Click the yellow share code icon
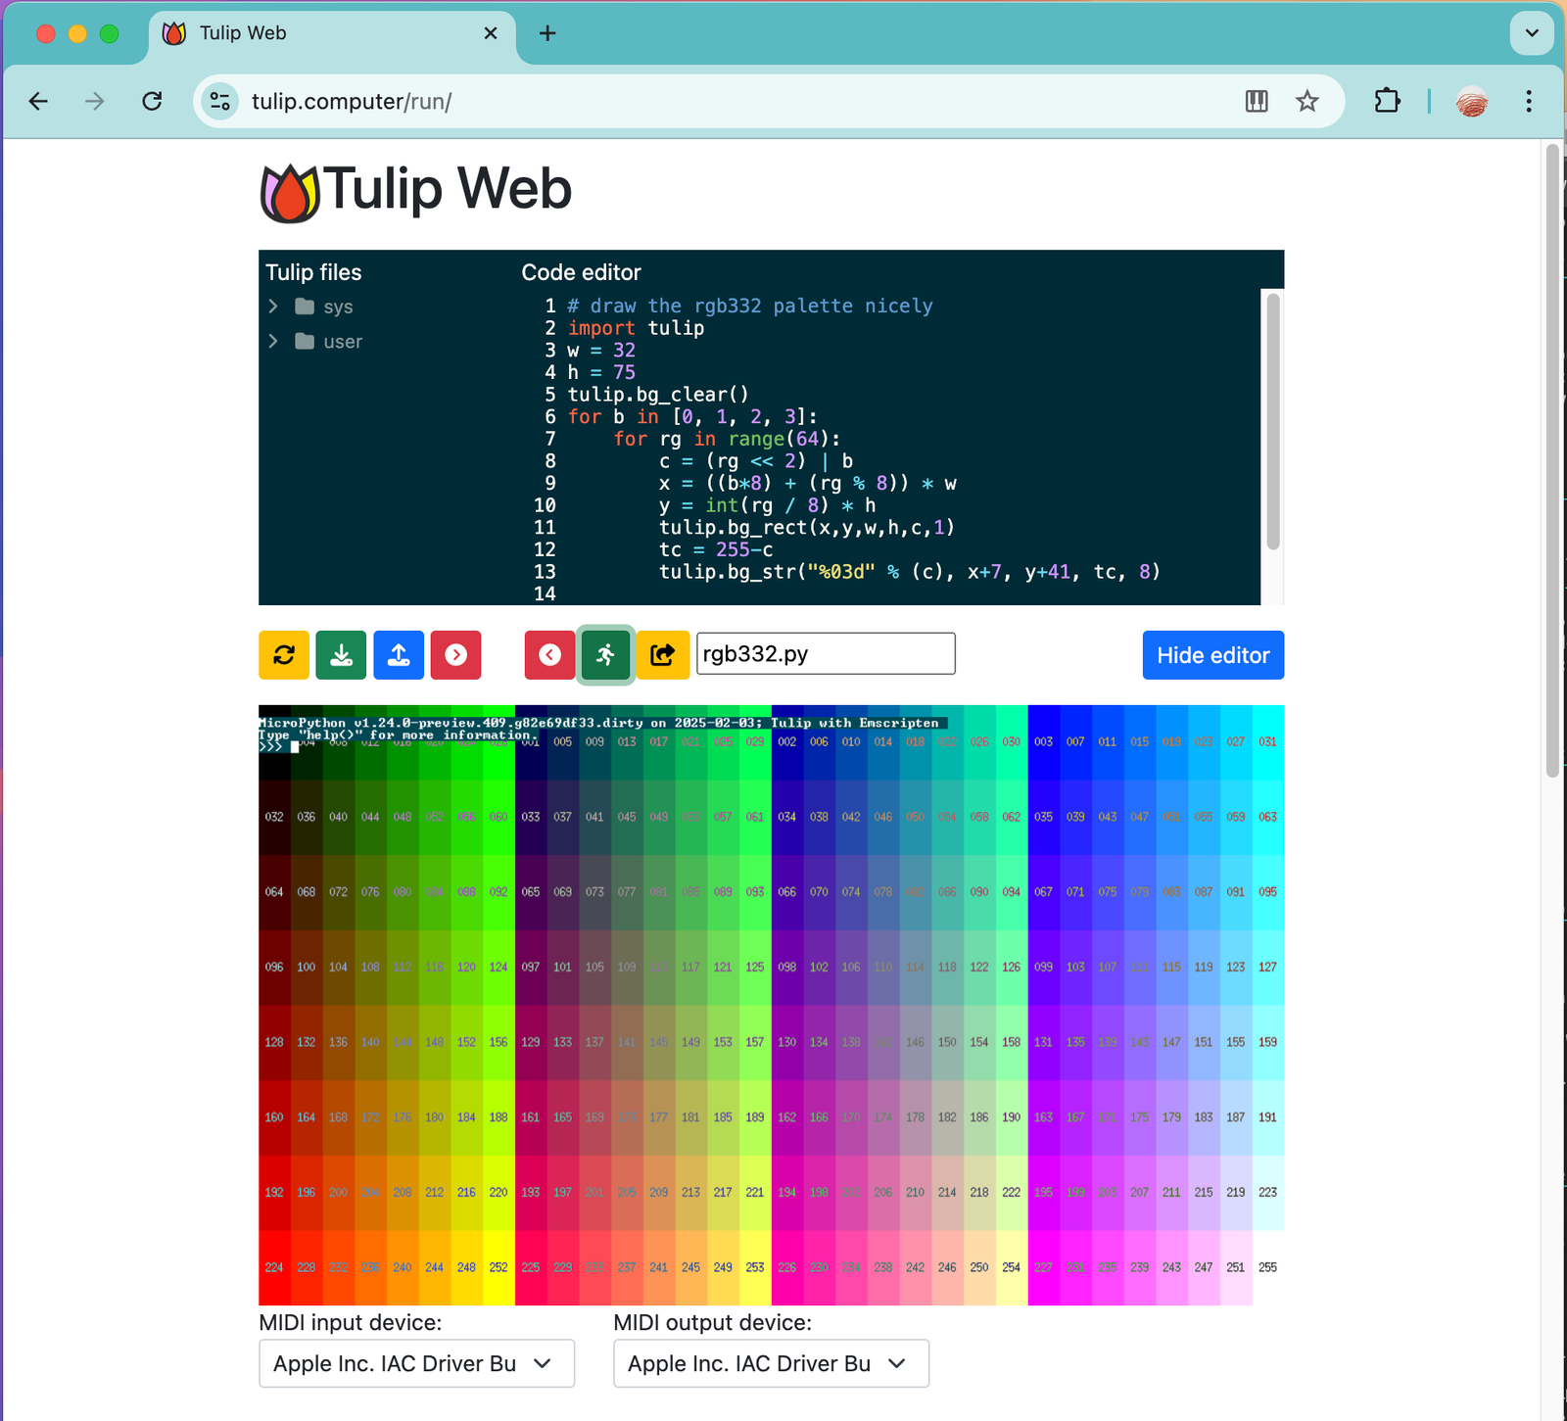 tap(663, 655)
